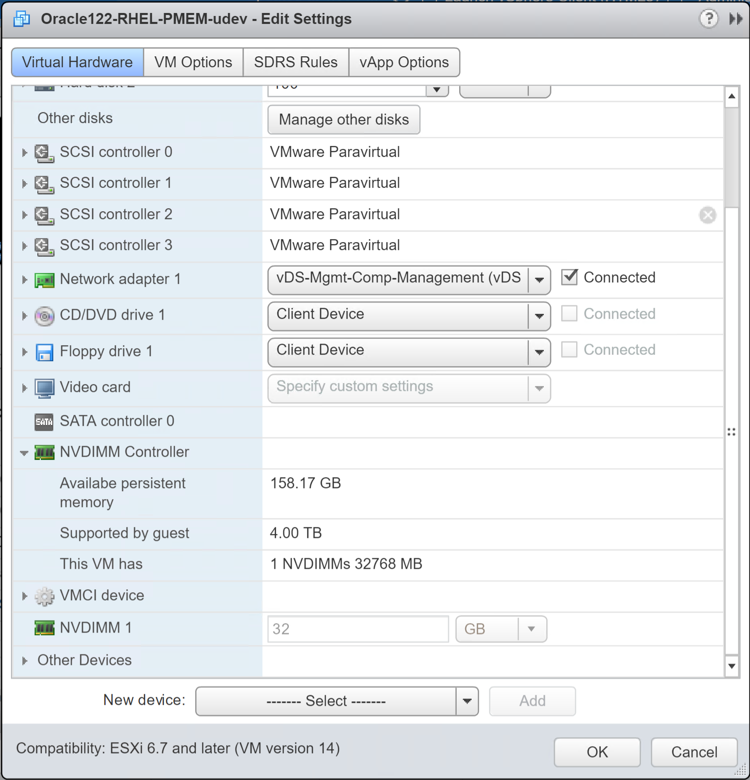750x780 pixels.
Task: Click the SATA controller 0 label
Action: [x=117, y=421]
